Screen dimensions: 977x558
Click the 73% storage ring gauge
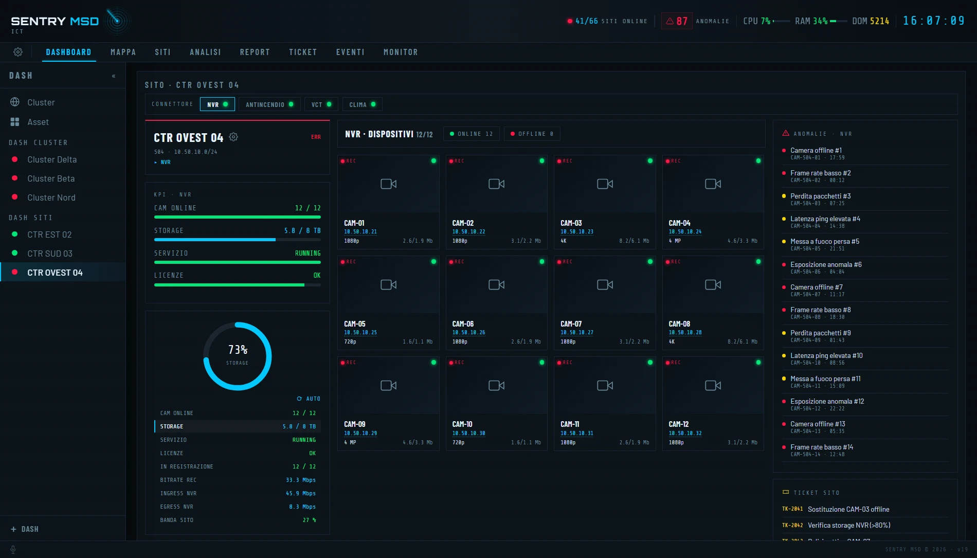point(238,356)
